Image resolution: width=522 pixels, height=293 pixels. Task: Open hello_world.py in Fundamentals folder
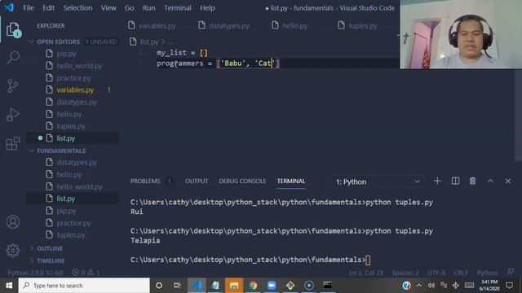(x=79, y=186)
